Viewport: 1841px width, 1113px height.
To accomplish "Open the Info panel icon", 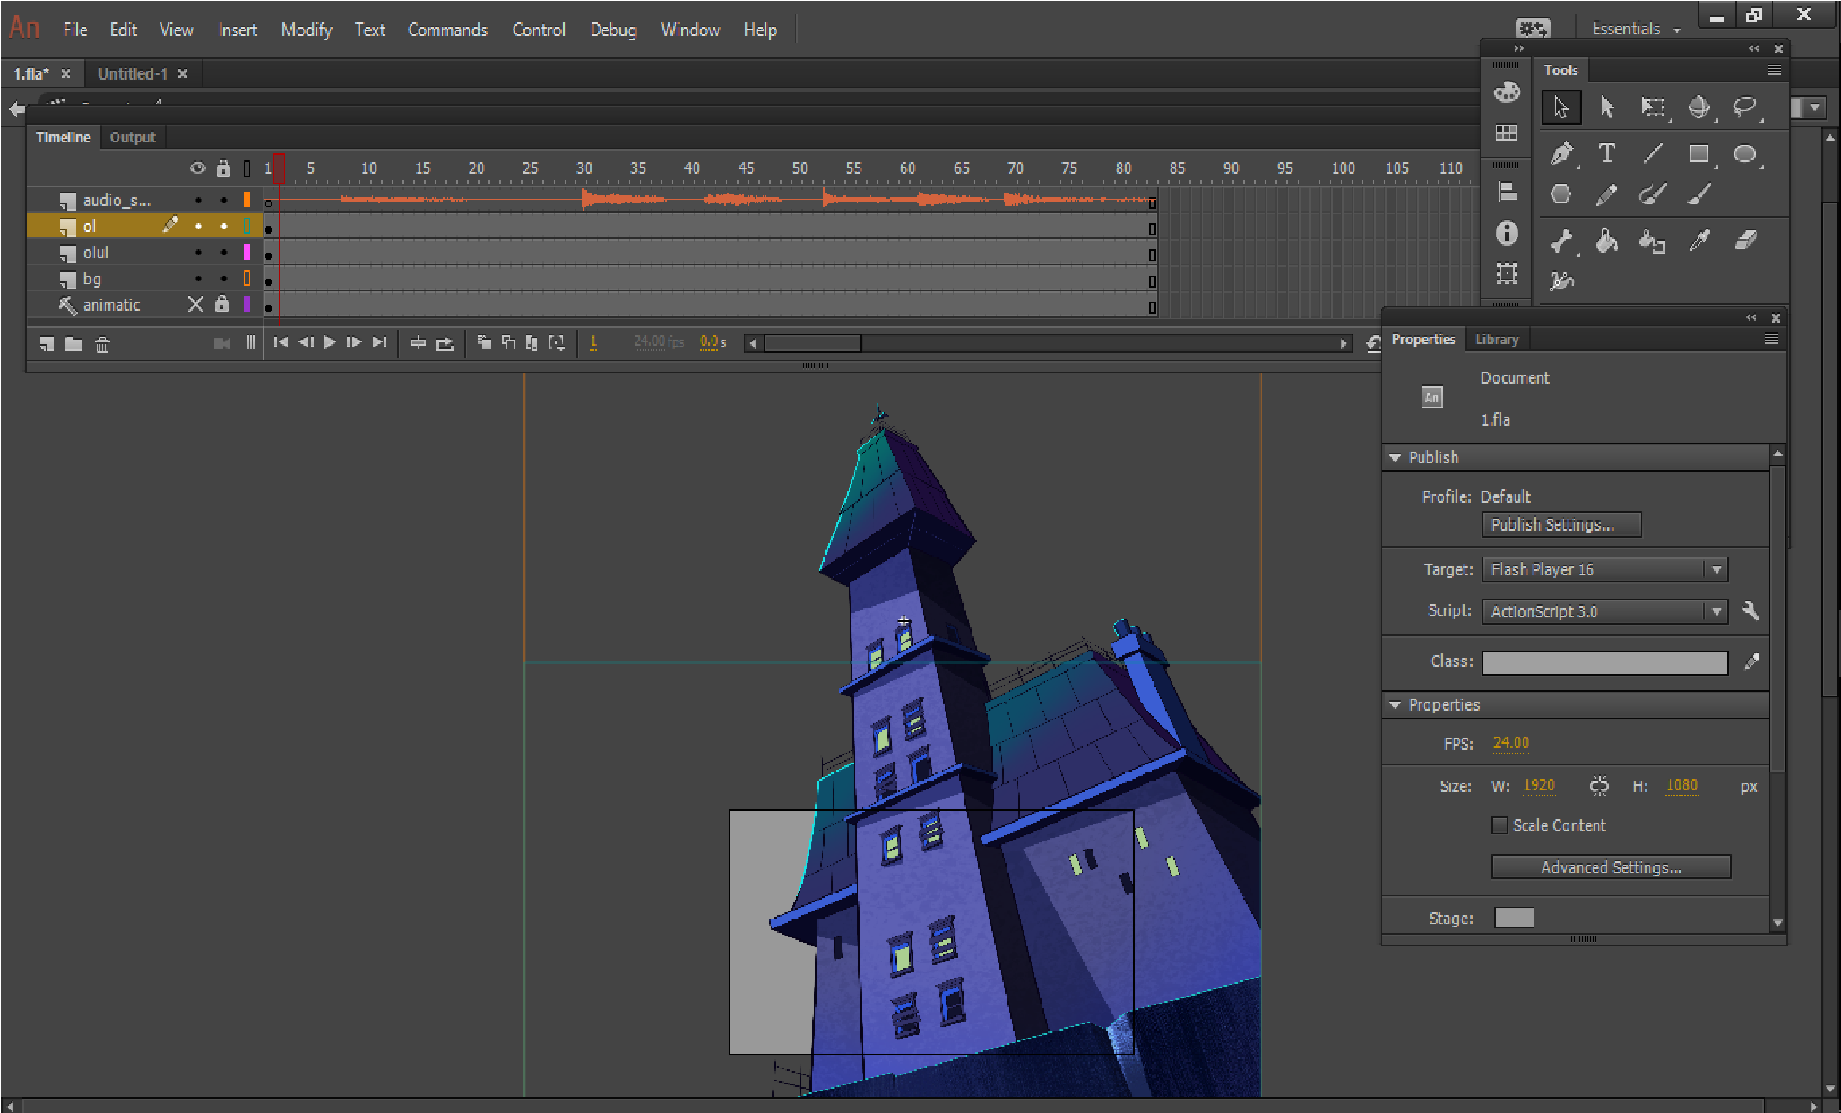I will click(1507, 233).
